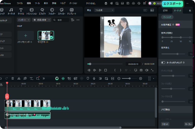Click the save floppy disk icon
Screen dimensions: 195x129
click(x=128, y=3)
